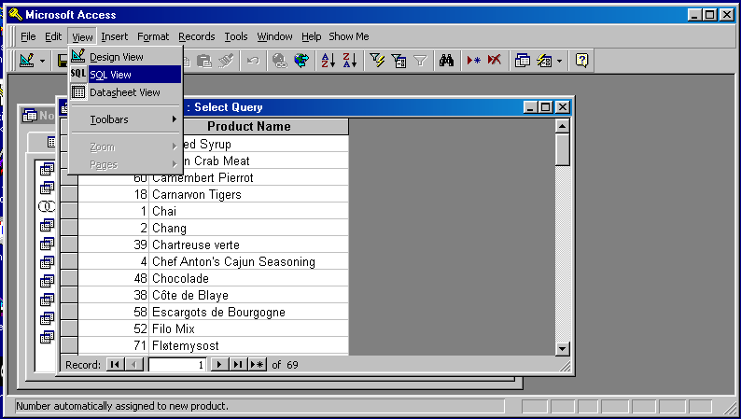Screen dimensions: 741x419
Task: Go to next record button
Action: point(218,365)
